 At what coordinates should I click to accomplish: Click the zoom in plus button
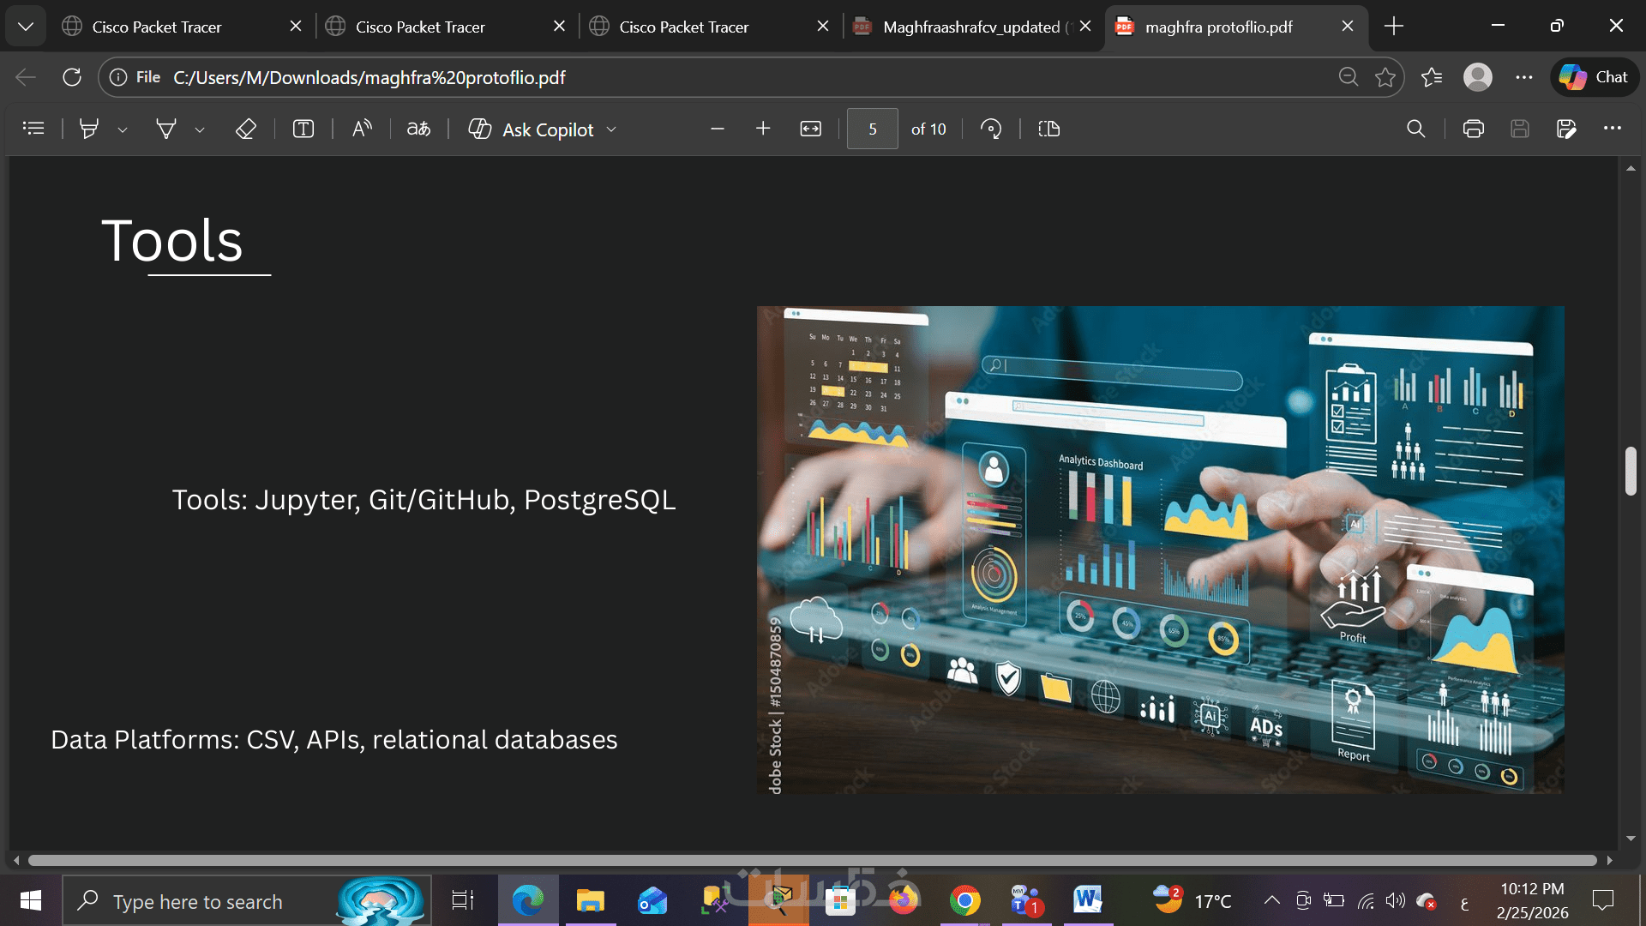(763, 129)
